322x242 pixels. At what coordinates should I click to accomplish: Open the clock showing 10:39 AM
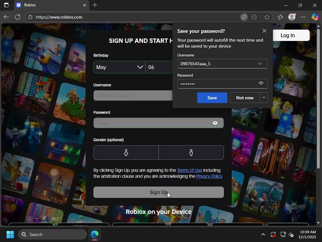pyautogui.click(x=308, y=234)
